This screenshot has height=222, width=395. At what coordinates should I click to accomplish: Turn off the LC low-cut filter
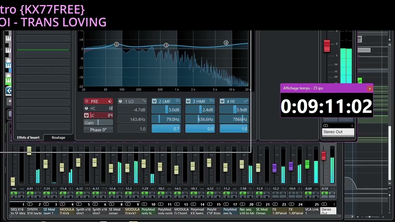pos(86,115)
